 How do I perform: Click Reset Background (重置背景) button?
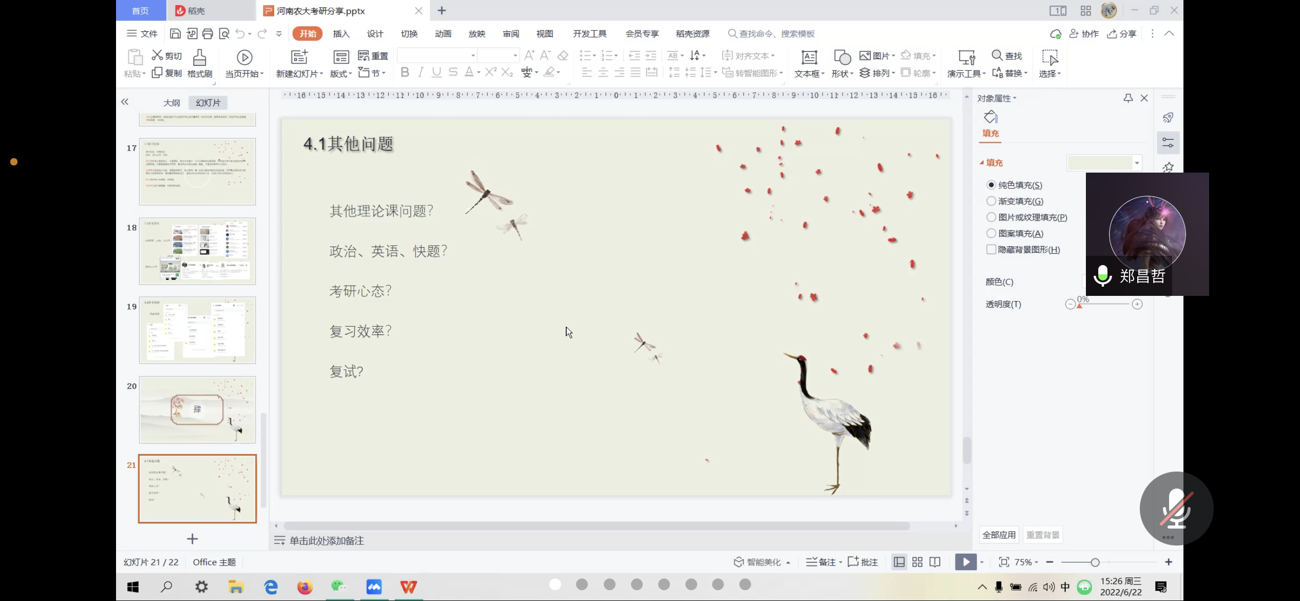coord(1042,535)
